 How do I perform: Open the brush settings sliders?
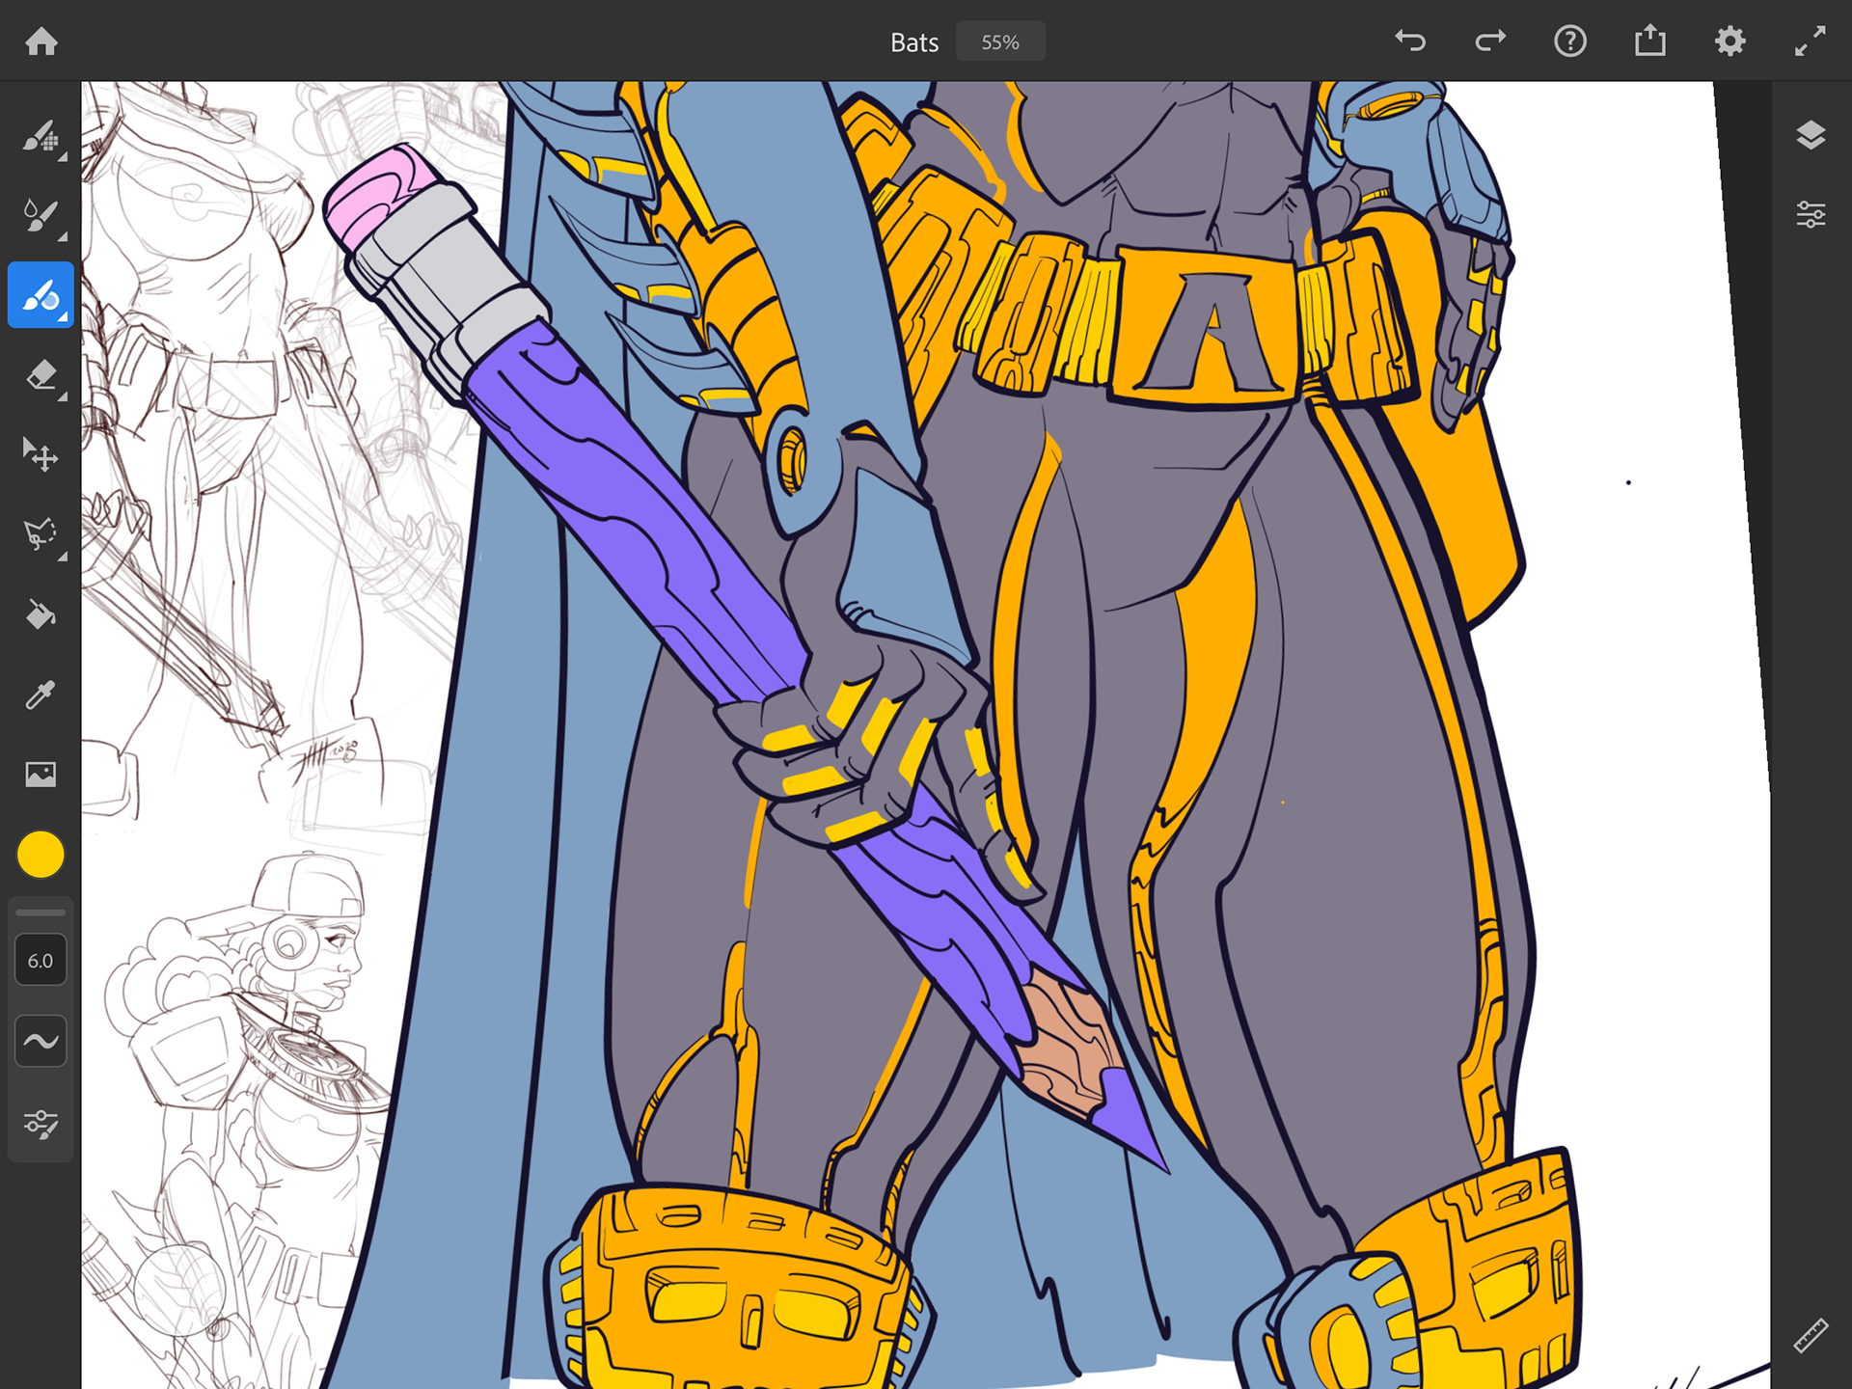point(41,1124)
